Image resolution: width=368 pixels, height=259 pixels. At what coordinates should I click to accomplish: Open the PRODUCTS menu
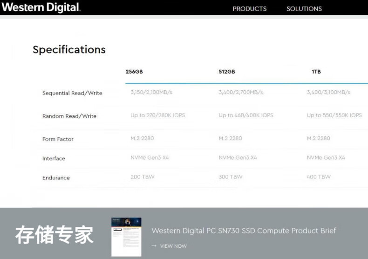point(250,9)
